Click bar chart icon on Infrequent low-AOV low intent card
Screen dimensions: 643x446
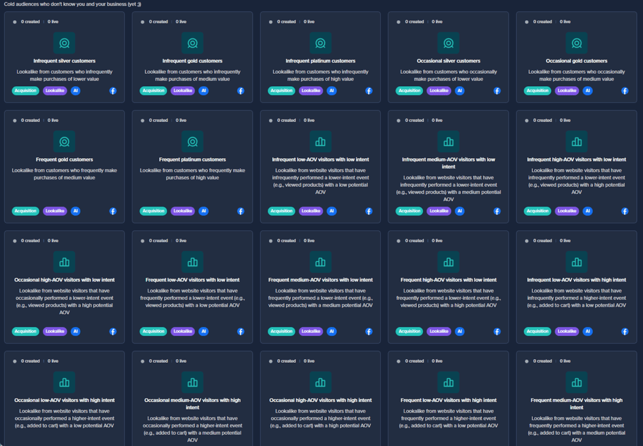pos(320,142)
